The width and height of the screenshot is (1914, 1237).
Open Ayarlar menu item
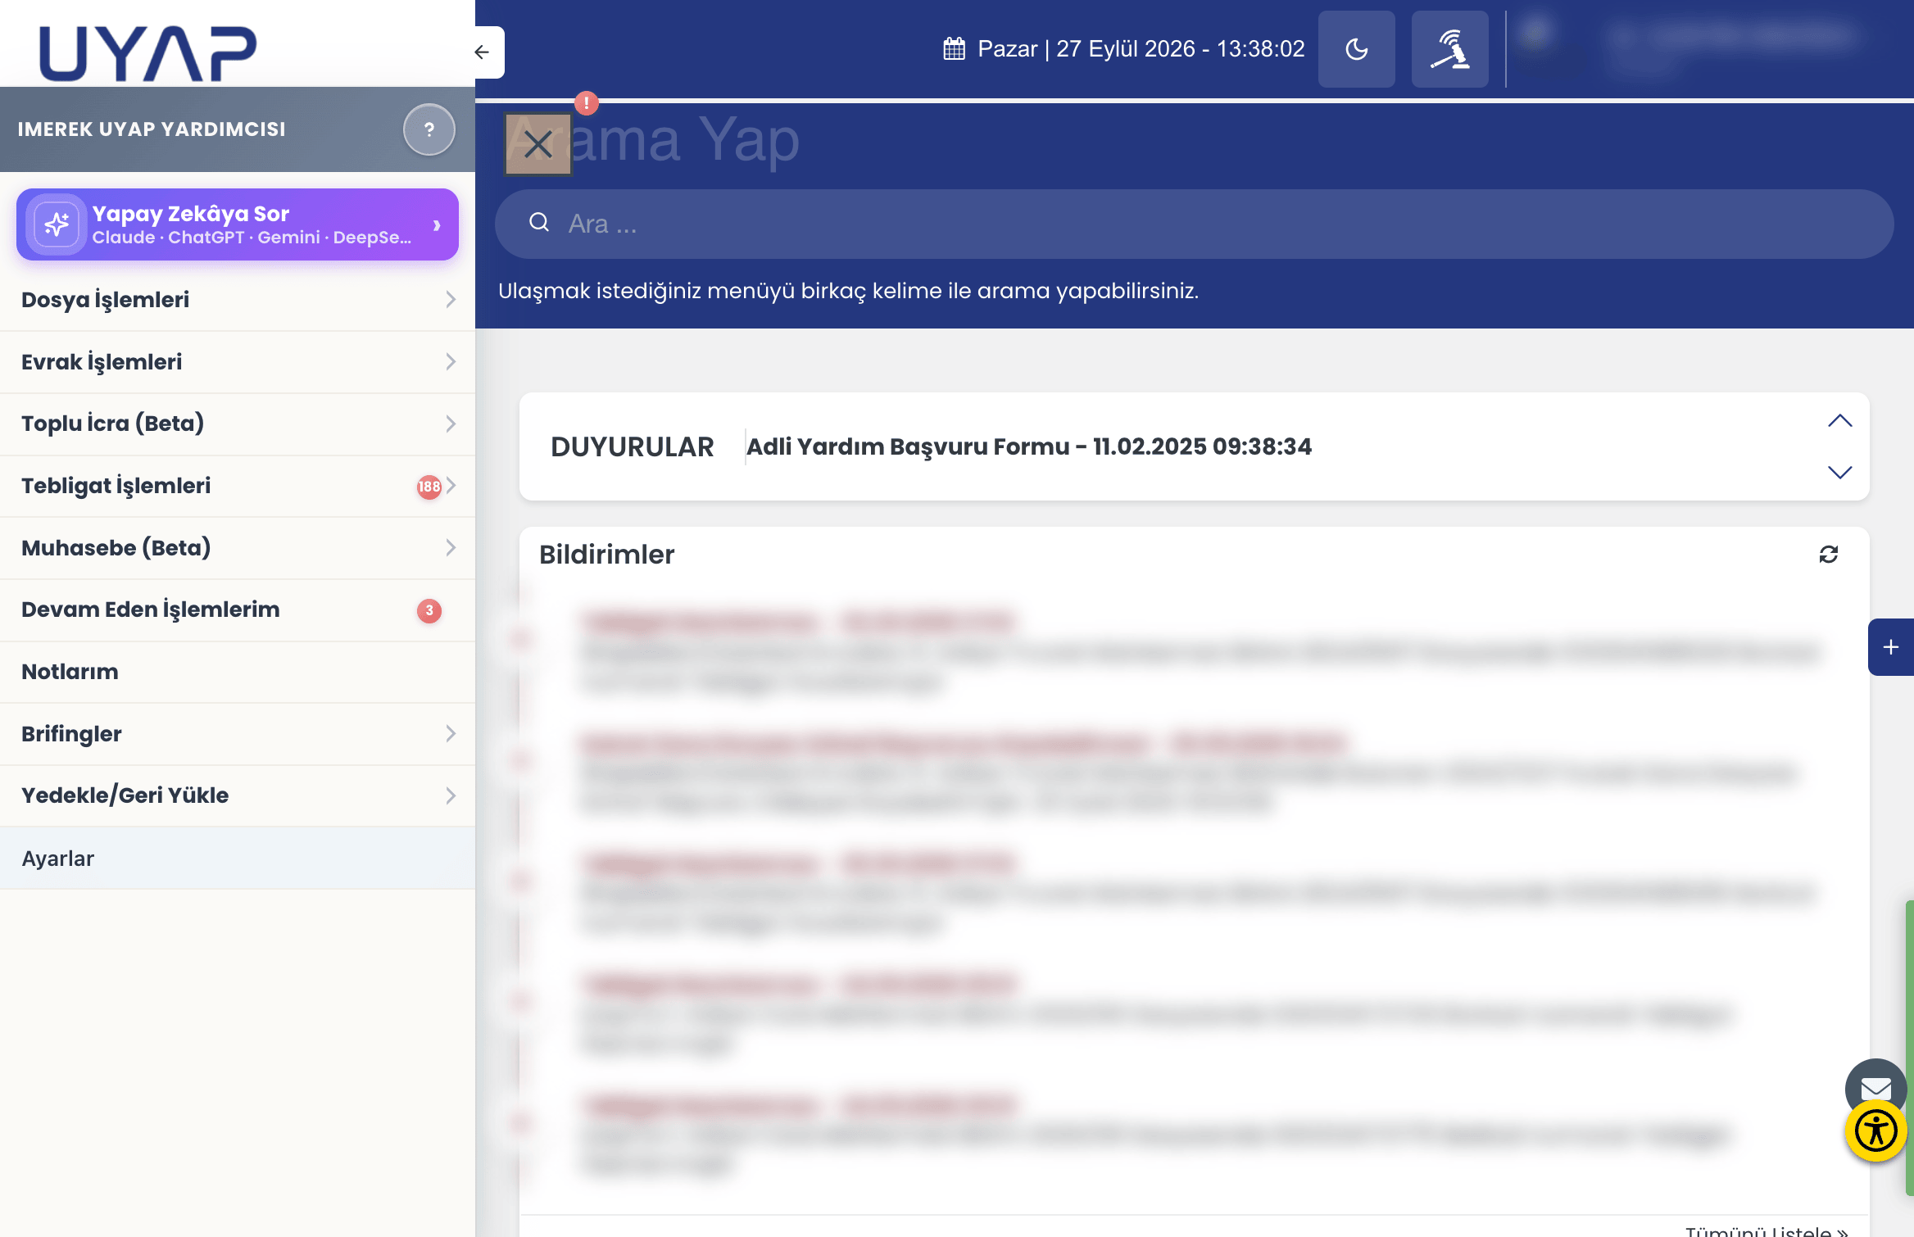click(238, 859)
